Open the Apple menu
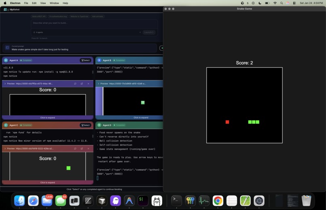326x210 pixels. click(x=5, y=3)
